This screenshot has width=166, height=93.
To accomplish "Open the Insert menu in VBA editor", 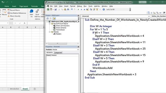I will point(66,6).
